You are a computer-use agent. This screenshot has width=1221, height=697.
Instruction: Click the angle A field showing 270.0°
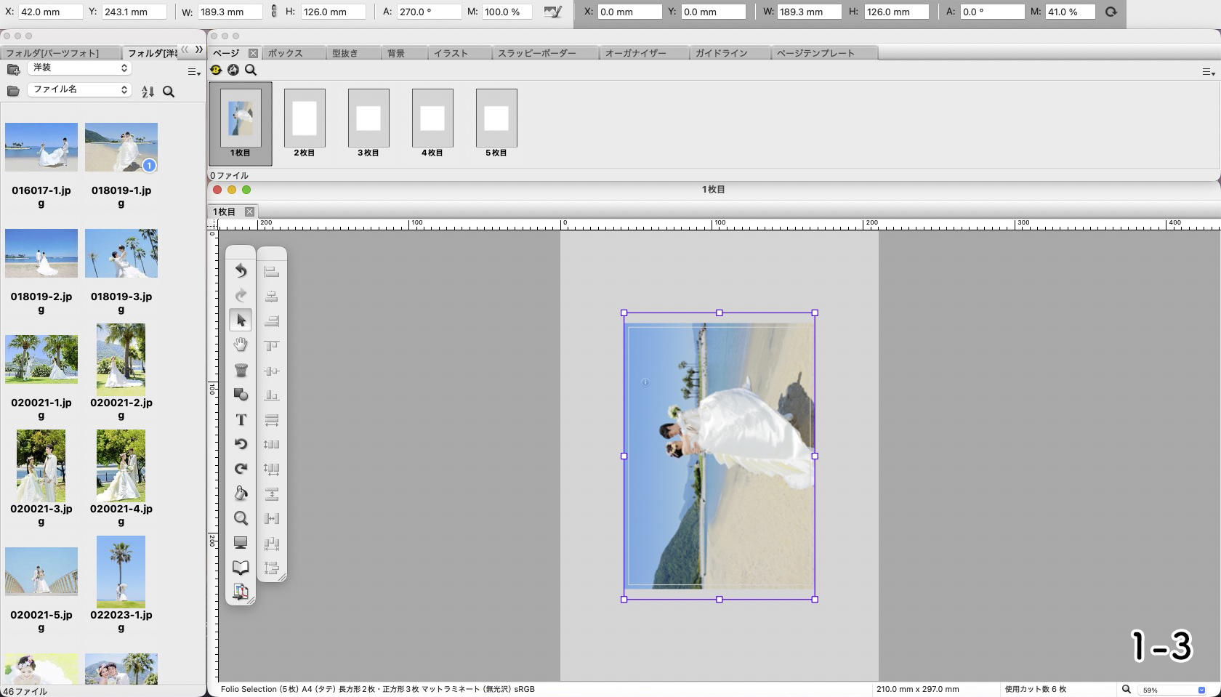(427, 12)
